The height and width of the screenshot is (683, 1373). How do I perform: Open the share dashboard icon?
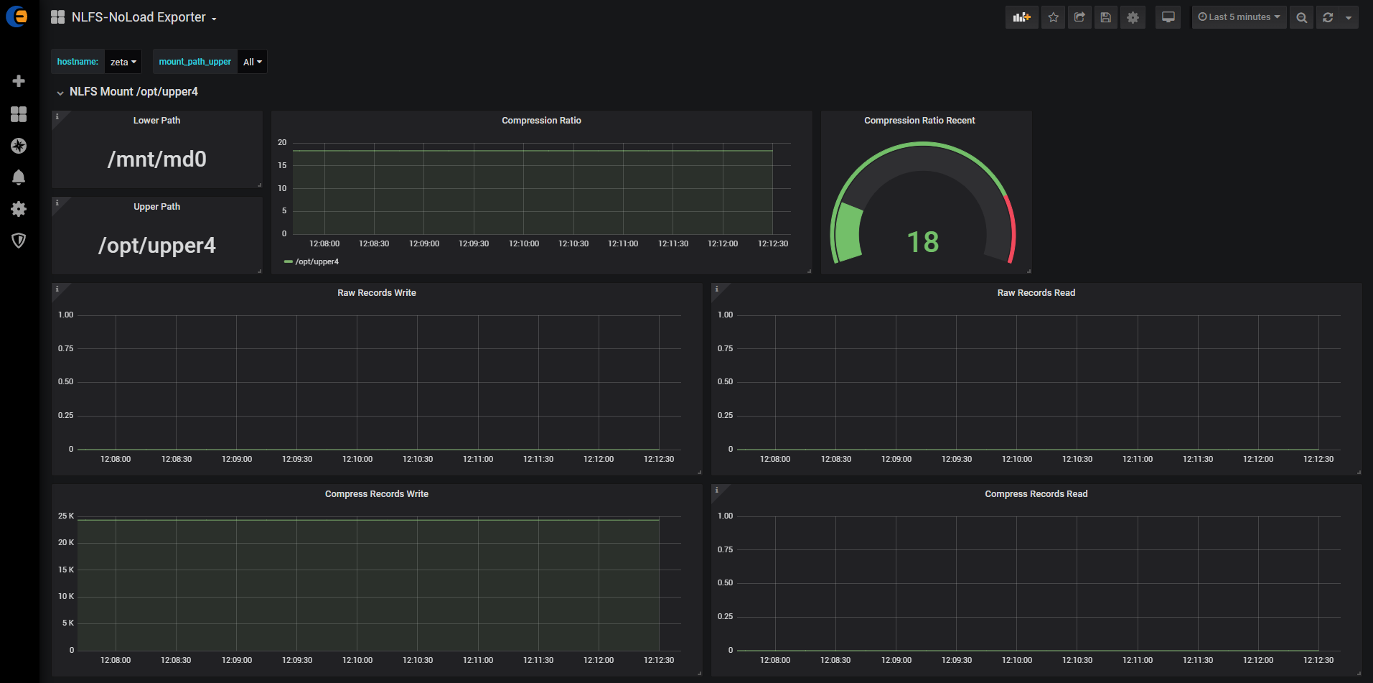(x=1079, y=17)
